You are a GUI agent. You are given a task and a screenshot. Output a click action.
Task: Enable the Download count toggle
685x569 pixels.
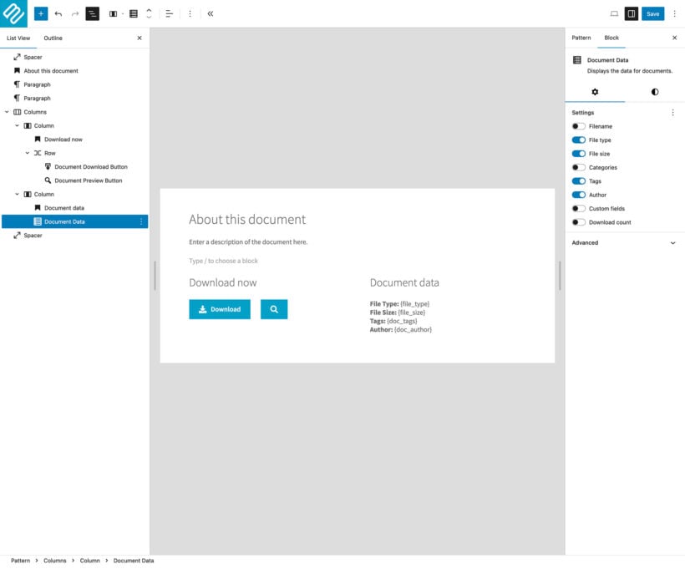pyautogui.click(x=579, y=221)
